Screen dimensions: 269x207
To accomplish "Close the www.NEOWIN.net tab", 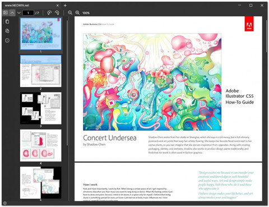I will tap(58, 6).
